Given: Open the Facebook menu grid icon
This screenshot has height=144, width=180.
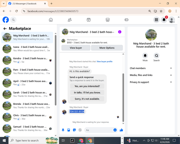Looking at the screenshot, I should 156,20.
